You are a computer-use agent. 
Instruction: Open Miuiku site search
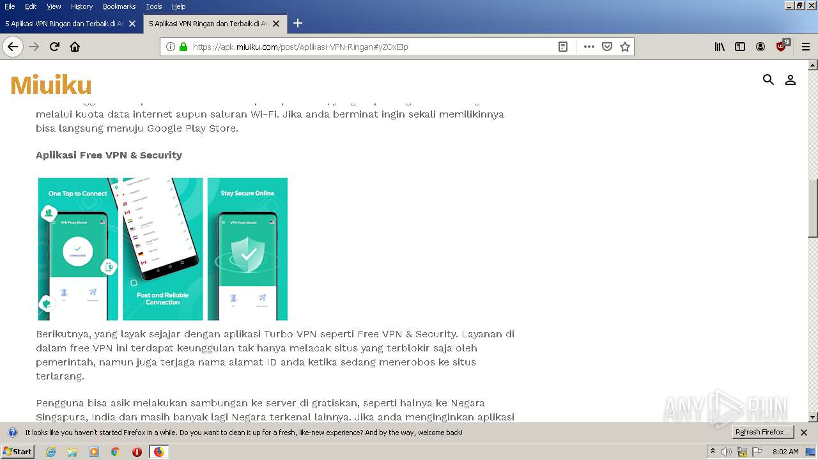768,80
